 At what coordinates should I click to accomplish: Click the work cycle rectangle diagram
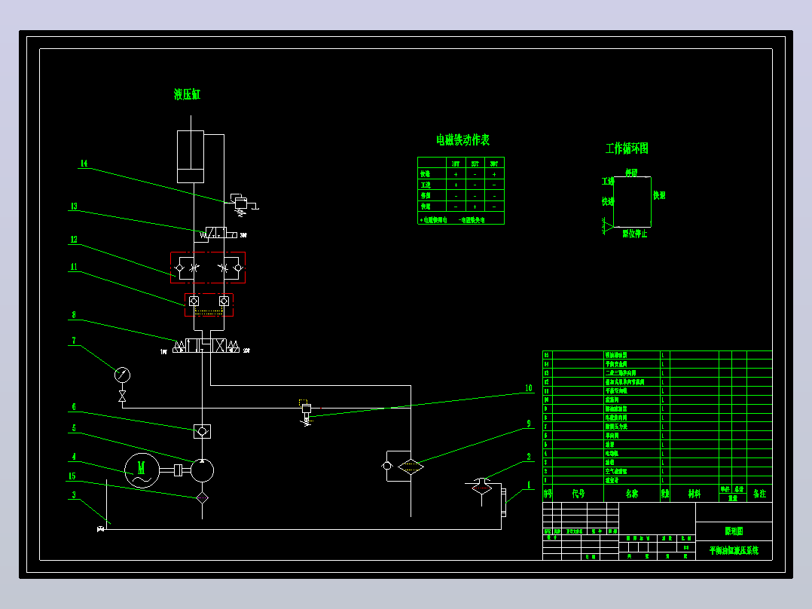[x=632, y=201]
